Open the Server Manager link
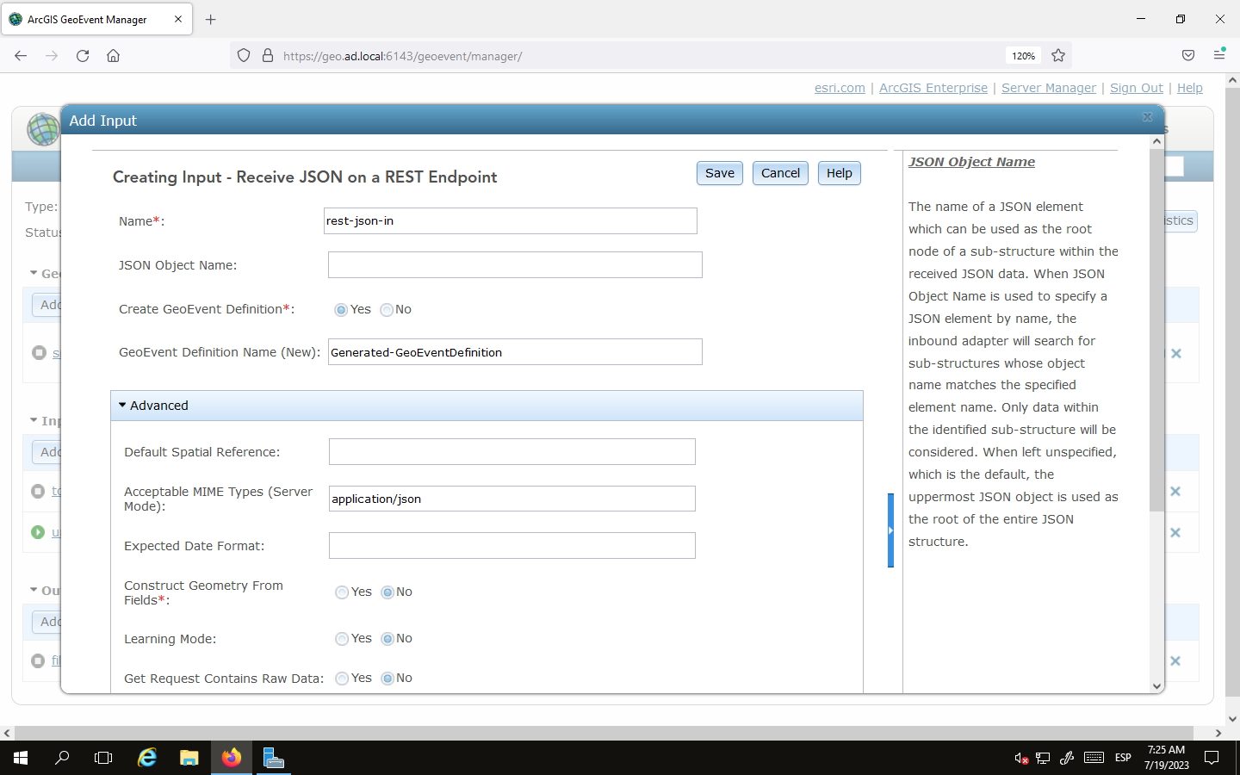This screenshot has height=775, width=1240. point(1048,87)
